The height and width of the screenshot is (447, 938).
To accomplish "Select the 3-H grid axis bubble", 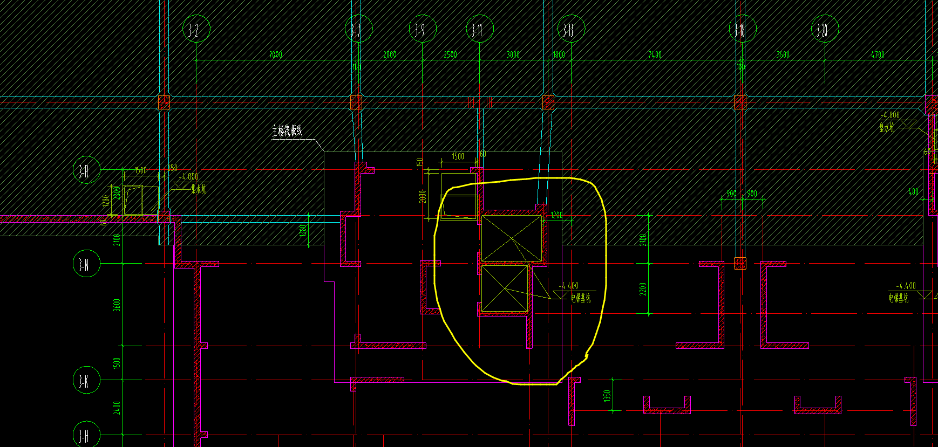I will (86, 434).
